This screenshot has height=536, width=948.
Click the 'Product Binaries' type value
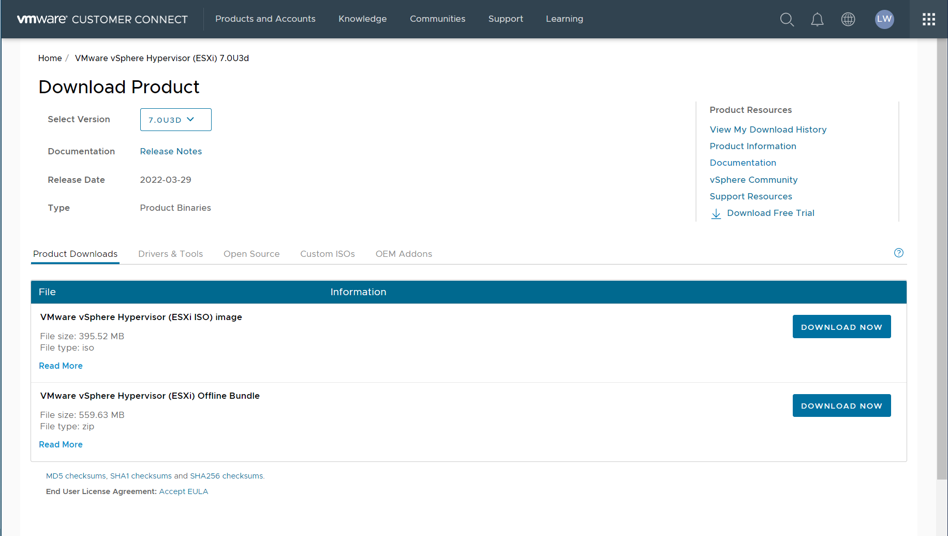pyautogui.click(x=175, y=208)
